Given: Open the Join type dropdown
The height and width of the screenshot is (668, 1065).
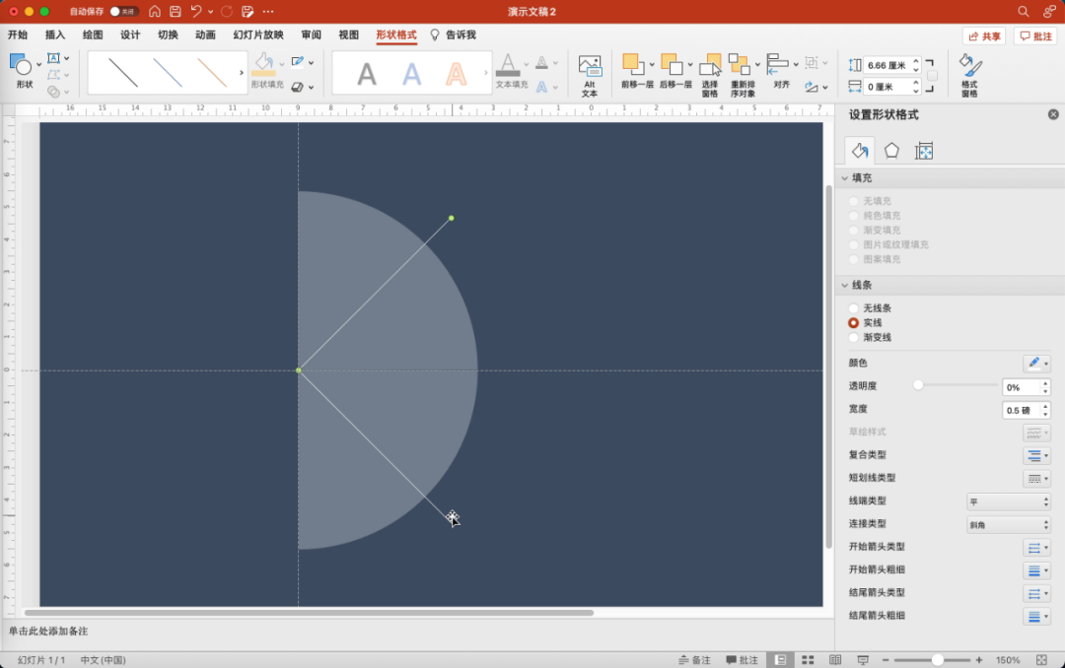Looking at the screenshot, I should [x=1009, y=525].
